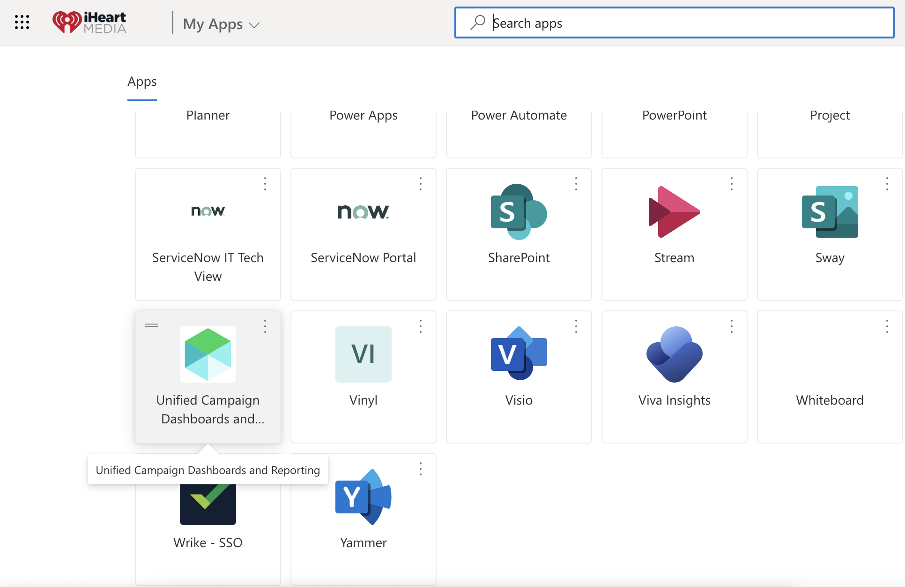Open Unified Campaign Dashboards cube icon
The image size is (905, 587).
208,354
